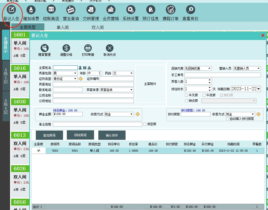Open 随客管理 guest management icon
The image size is (268, 210).
(x=44, y=48)
